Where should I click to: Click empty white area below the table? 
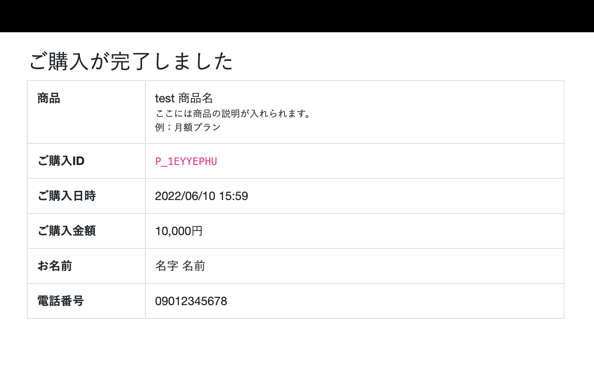297,343
